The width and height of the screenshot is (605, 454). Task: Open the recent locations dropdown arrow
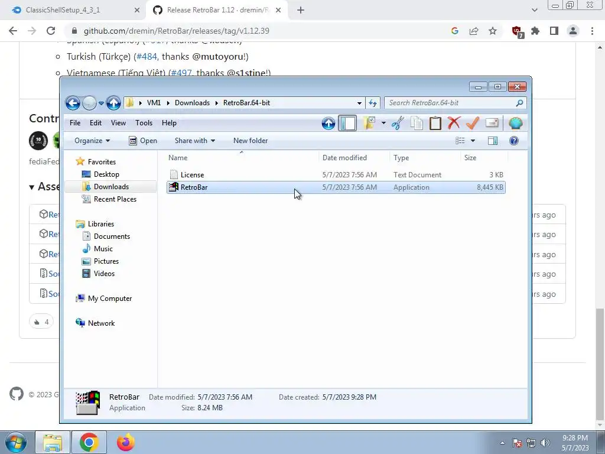coord(101,103)
